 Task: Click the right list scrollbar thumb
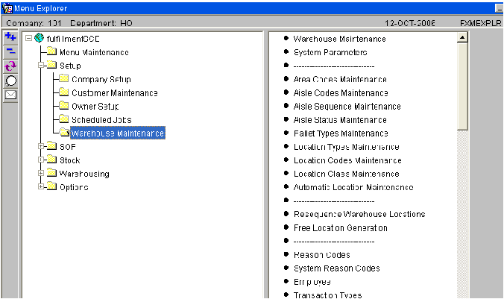462,86
